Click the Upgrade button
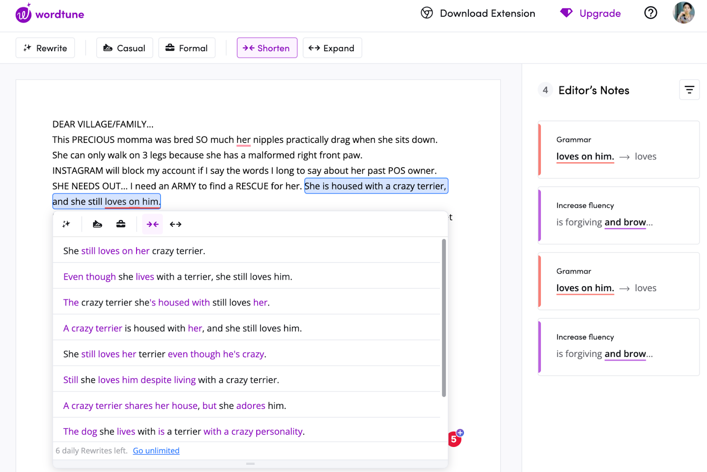707x472 pixels. [x=590, y=13]
